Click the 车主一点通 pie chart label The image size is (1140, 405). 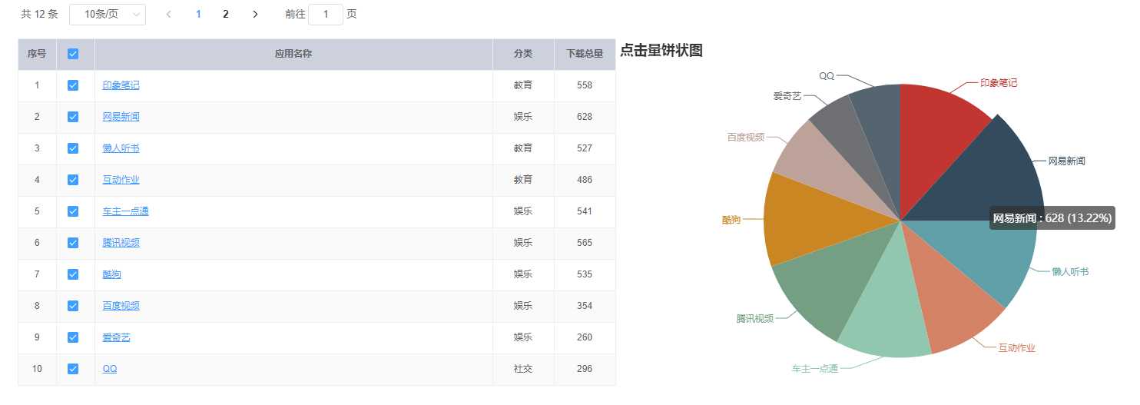pyautogui.click(x=815, y=369)
